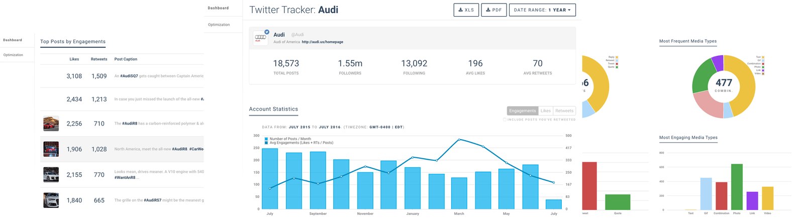
Task: Click the Account Statistics heading
Action: pos(273,109)
